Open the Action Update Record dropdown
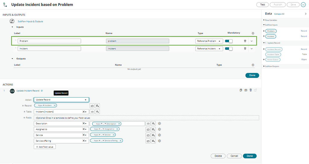The image size is (309, 164). (61, 100)
